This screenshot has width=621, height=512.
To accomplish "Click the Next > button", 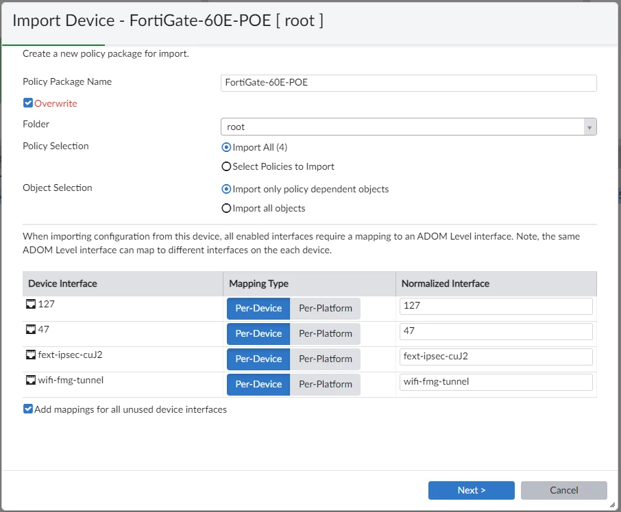I will 472,490.
